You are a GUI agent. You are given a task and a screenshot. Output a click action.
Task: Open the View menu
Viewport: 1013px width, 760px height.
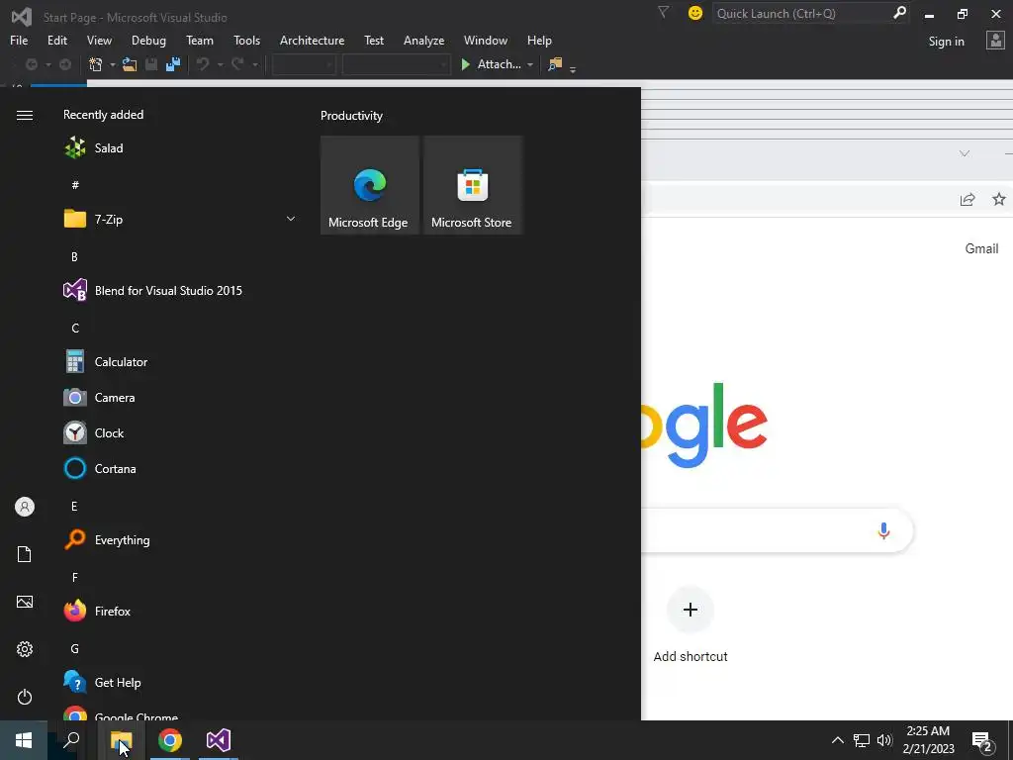point(99,40)
